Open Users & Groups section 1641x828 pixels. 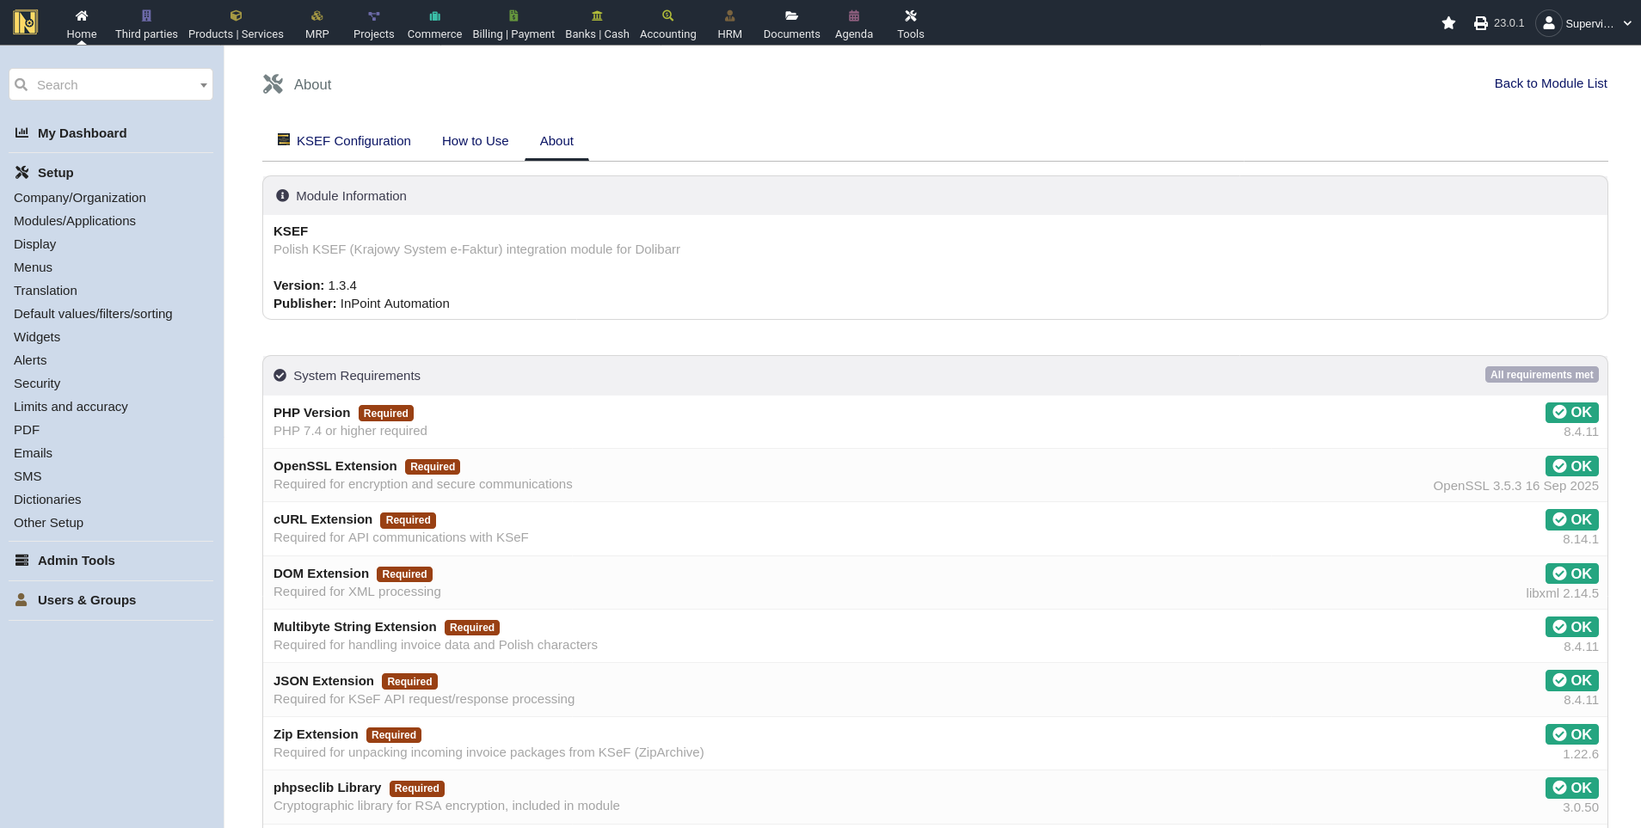point(86,600)
